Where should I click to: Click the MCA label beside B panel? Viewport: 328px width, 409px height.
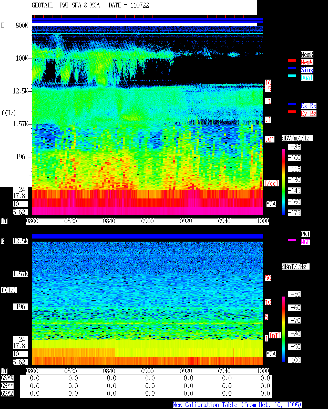click(x=271, y=354)
